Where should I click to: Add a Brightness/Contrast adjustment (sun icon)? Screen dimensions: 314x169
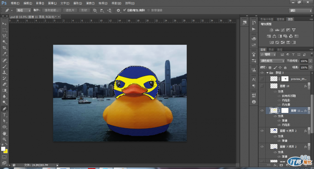point(271,30)
